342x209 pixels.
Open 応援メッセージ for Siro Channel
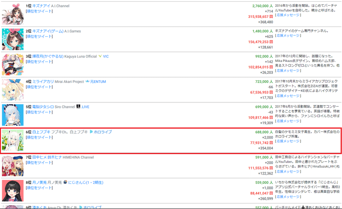pos(288,121)
